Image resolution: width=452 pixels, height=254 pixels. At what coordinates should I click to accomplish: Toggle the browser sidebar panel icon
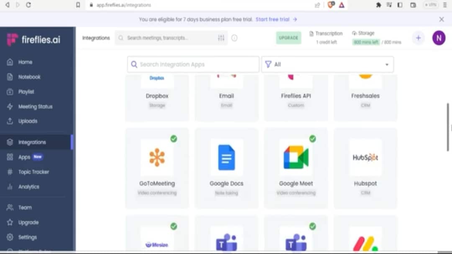coord(400,5)
